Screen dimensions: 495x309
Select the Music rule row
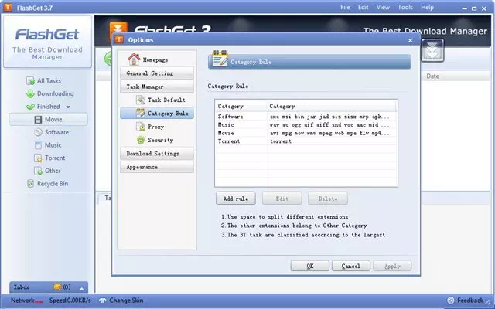pos(306,124)
